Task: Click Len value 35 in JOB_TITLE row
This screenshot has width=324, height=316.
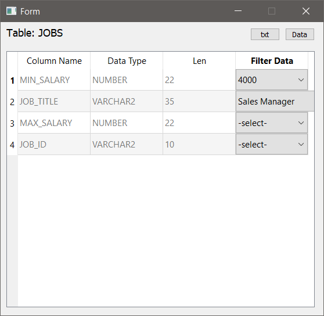Action: 199,101
